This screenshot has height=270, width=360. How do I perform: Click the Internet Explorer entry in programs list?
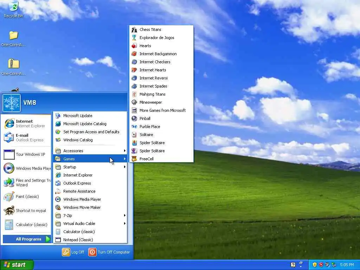(90, 175)
